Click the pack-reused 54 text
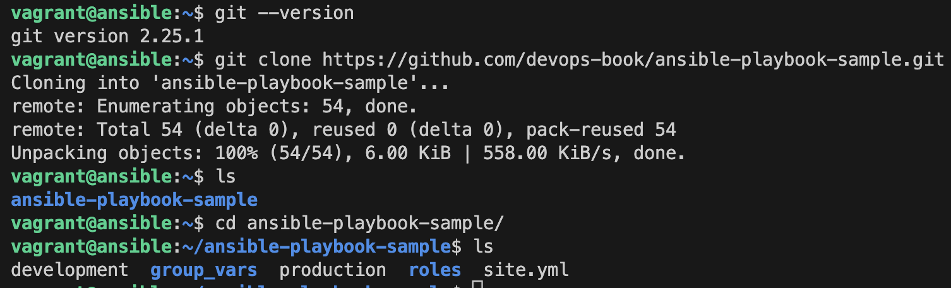 coord(601,130)
